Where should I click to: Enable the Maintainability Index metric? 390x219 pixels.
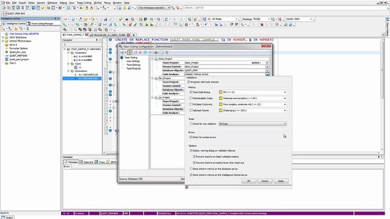coord(191,99)
